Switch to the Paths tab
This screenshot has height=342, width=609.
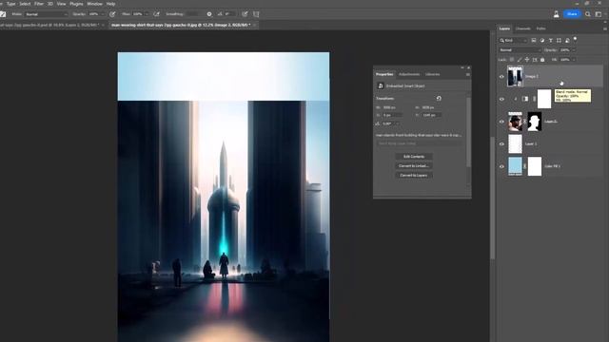(540, 28)
